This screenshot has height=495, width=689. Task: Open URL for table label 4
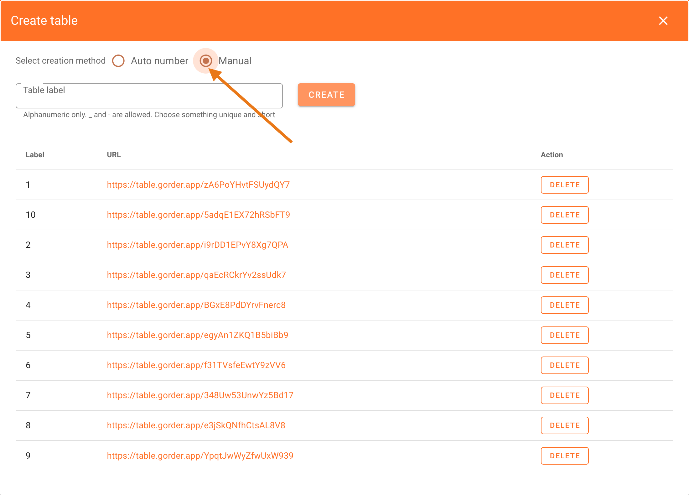(x=196, y=305)
